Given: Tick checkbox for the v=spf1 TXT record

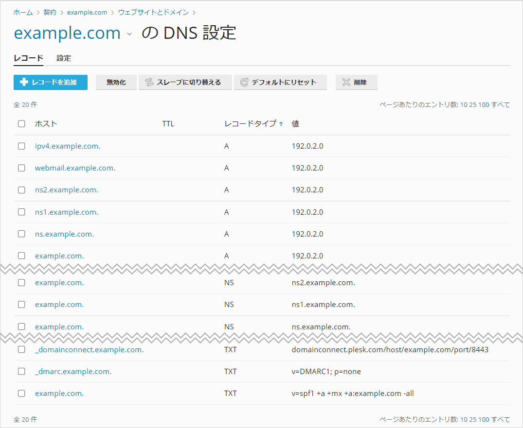Looking at the screenshot, I should click(x=21, y=393).
